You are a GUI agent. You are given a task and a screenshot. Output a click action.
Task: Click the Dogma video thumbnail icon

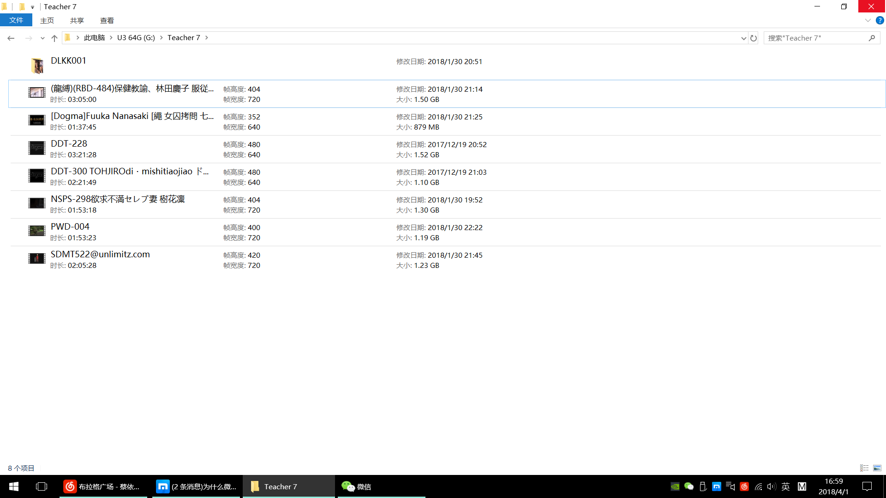(37, 120)
